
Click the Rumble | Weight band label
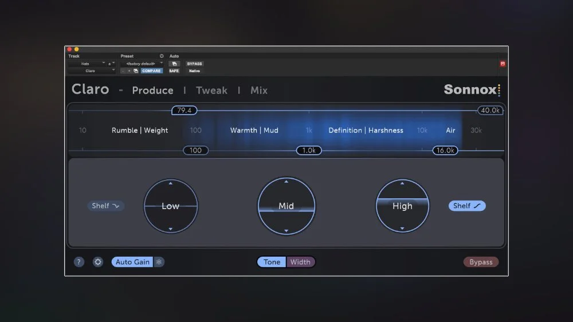click(x=140, y=131)
